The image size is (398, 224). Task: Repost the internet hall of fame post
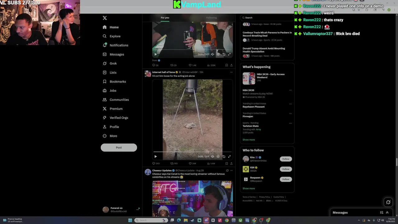pyautogui.click(x=174, y=163)
